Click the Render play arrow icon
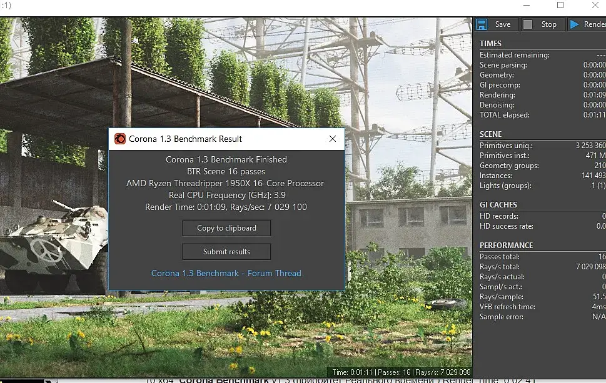 coord(574,24)
